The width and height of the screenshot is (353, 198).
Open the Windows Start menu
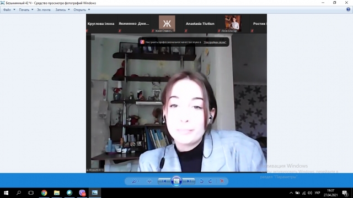click(6, 193)
